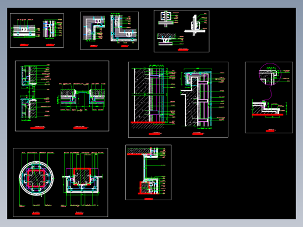Screen dimensions: 303x227
Task: Select the circular column cladding plan drawing
Action: [36, 179]
